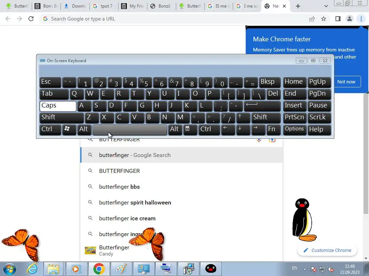Open Paint from the taskbar
Viewport: 369px width, 276px height.
(x=121, y=269)
